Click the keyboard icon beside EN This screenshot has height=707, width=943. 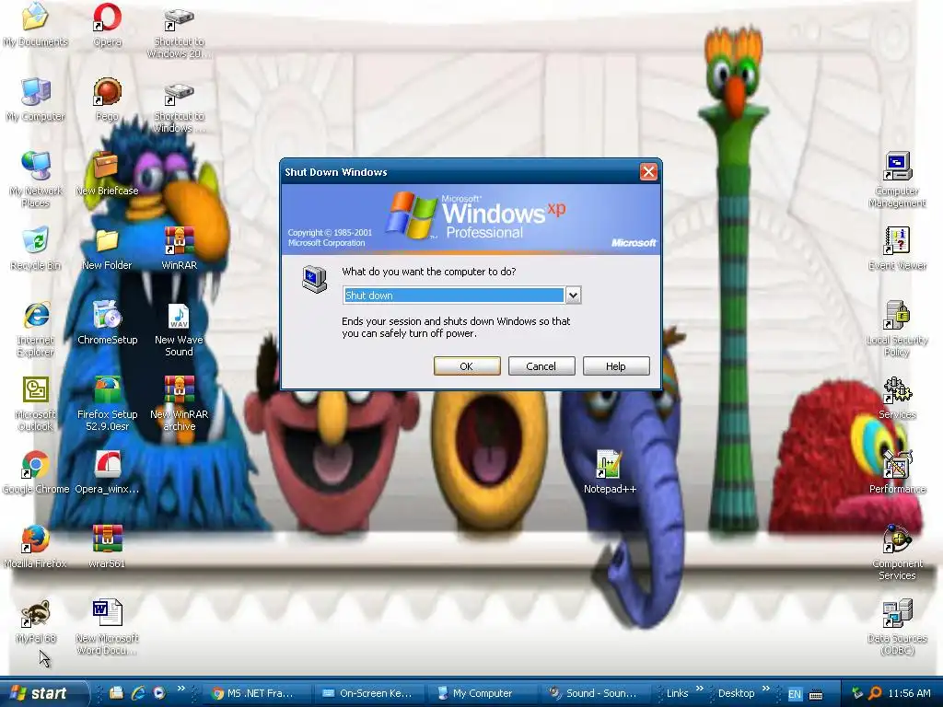coord(816,695)
